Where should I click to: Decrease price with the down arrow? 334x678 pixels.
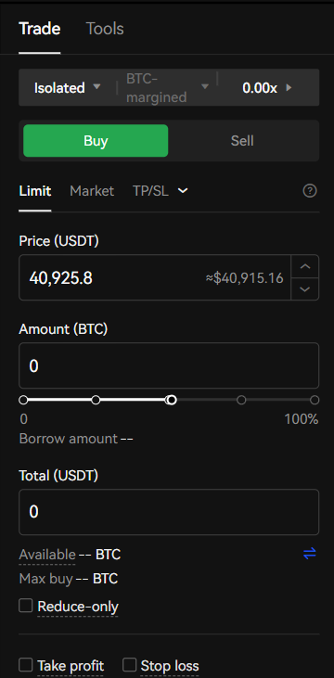point(305,288)
